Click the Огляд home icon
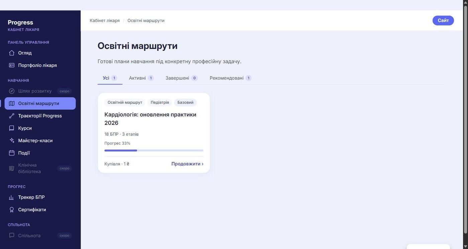 12,53
